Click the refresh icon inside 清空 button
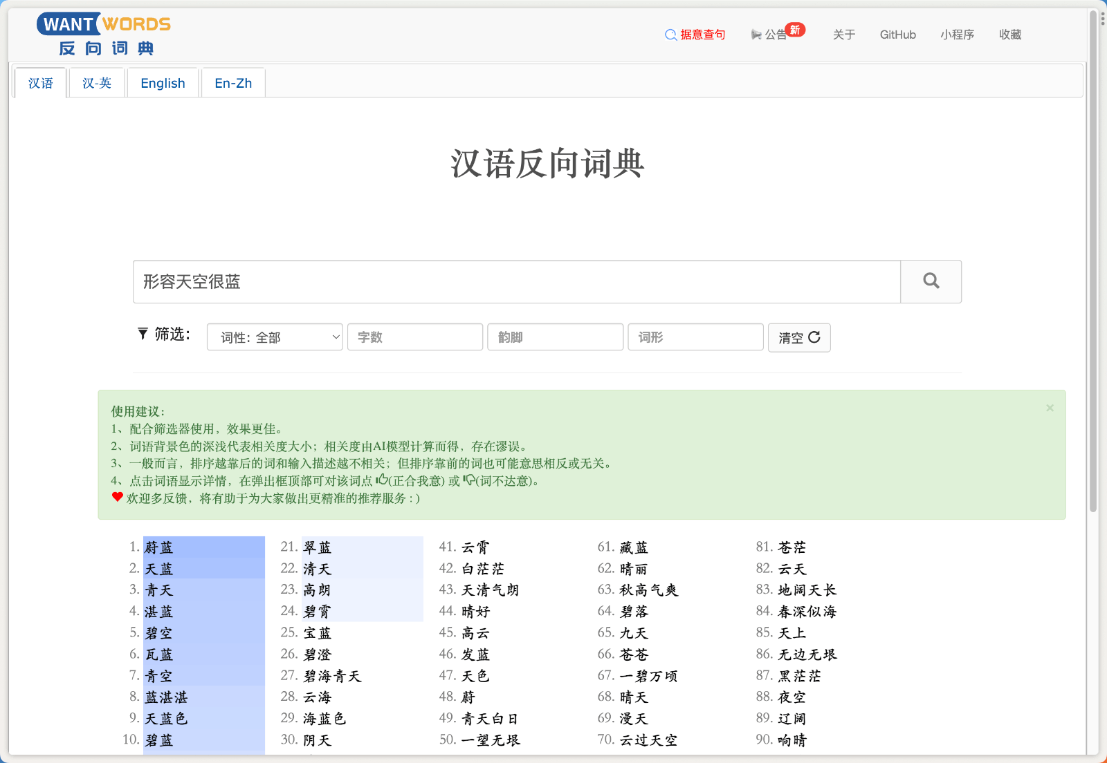 tap(816, 338)
